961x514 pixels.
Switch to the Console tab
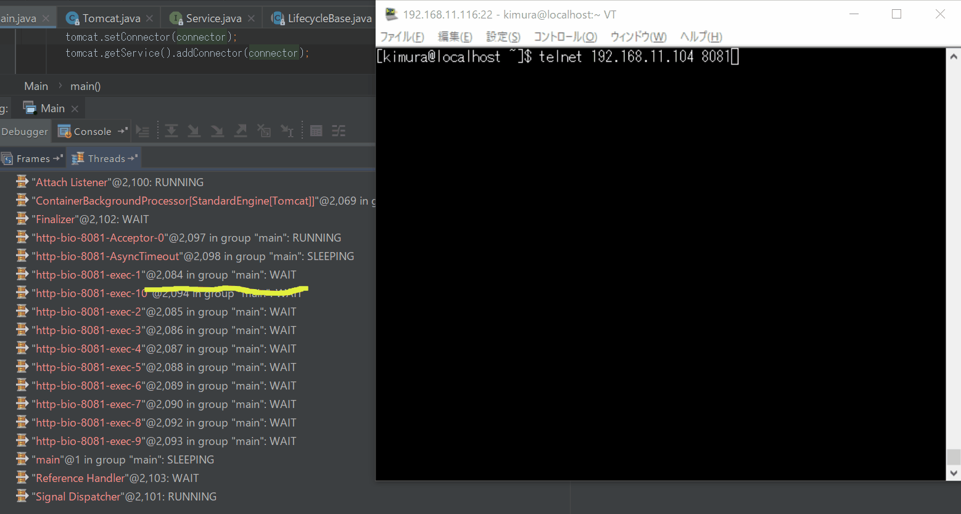tap(92, 131)
